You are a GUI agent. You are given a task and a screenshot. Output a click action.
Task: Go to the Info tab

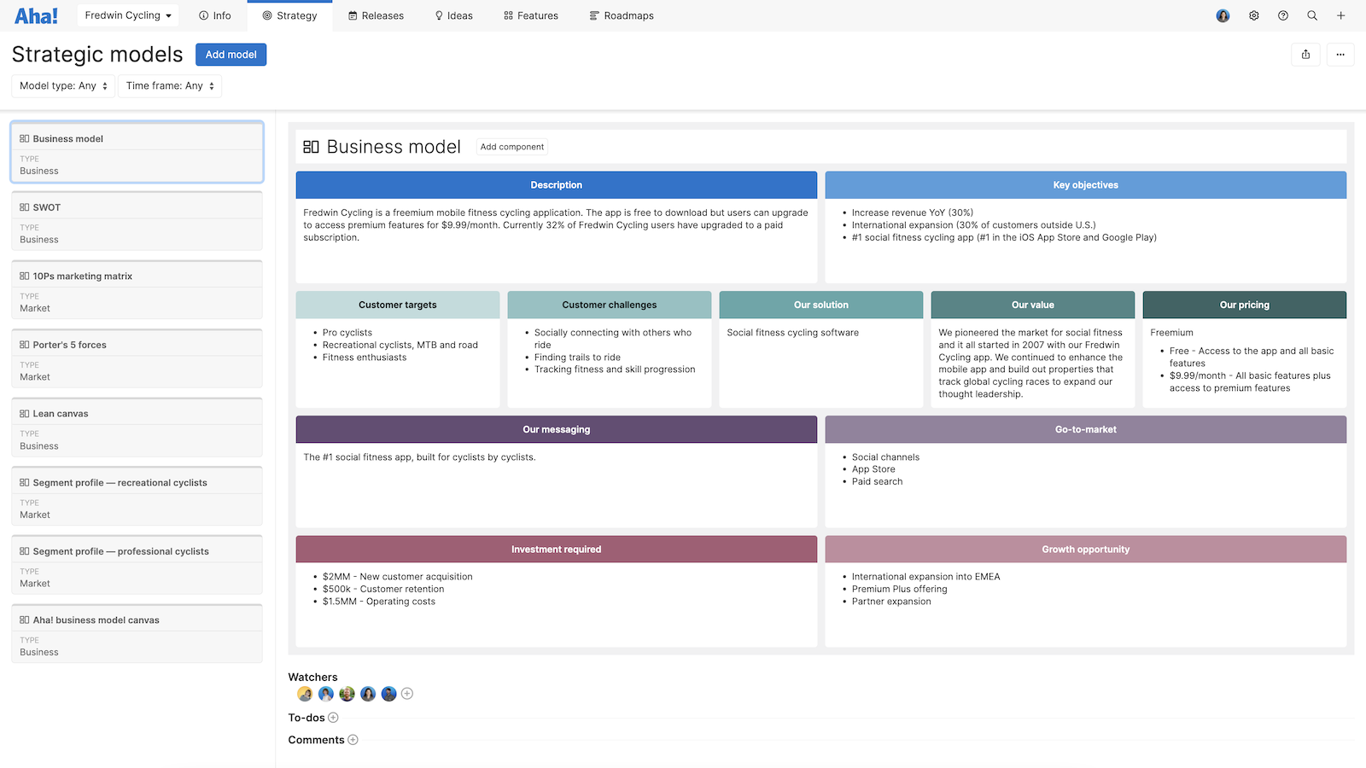pyautogui.click(x=215, y=15)
